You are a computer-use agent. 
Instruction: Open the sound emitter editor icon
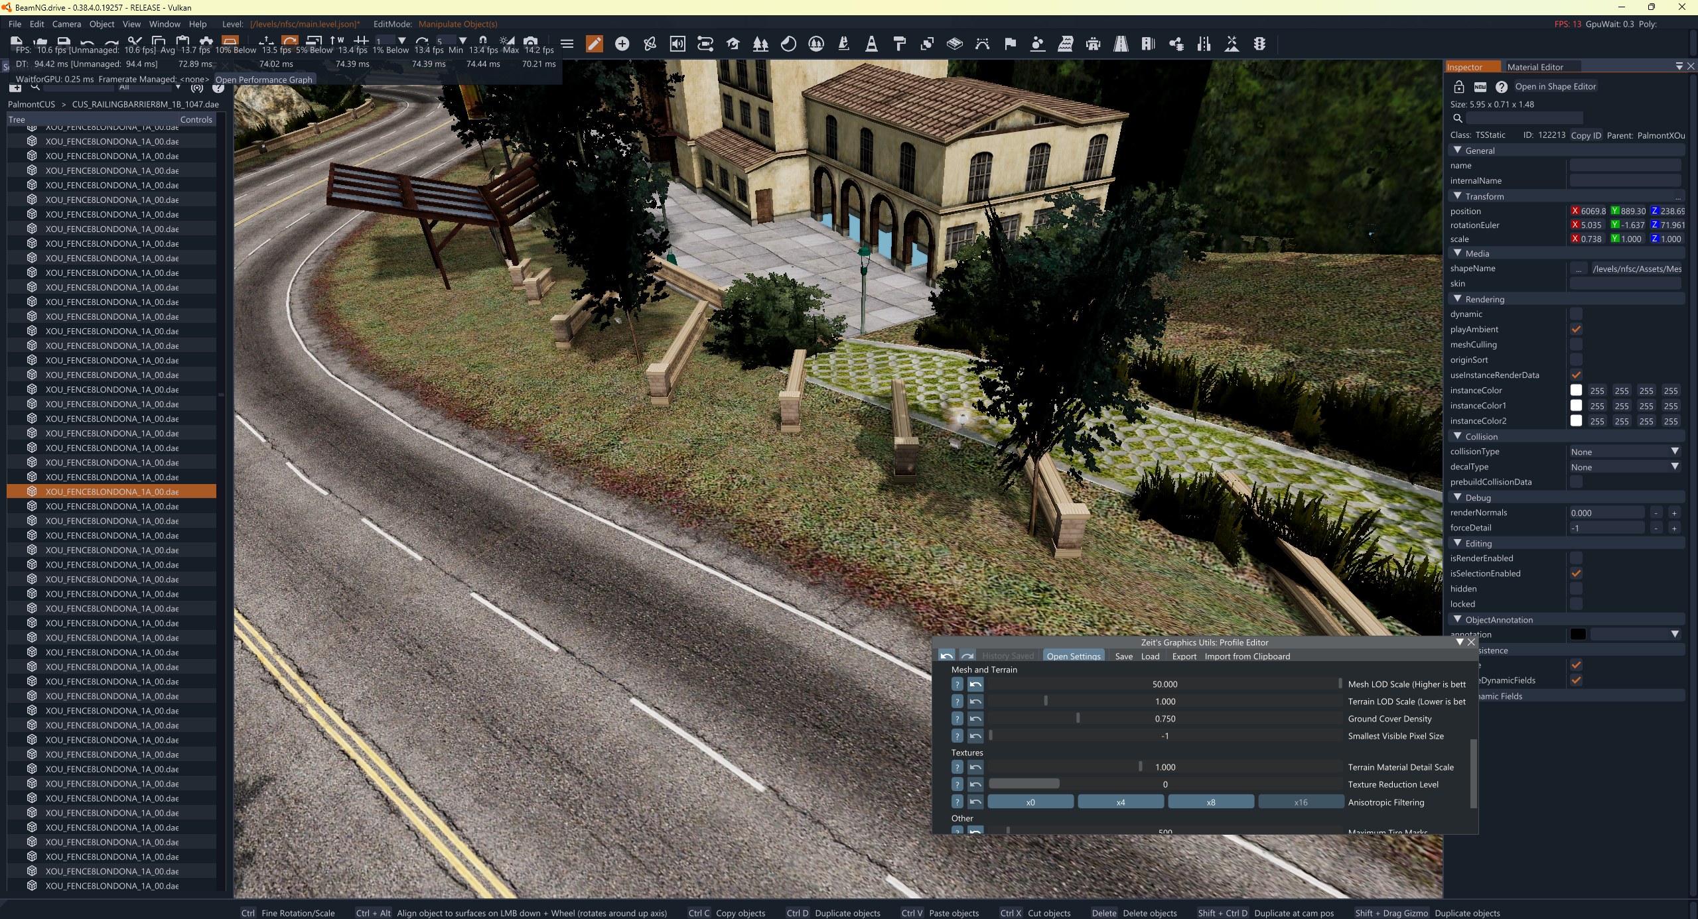677,44
